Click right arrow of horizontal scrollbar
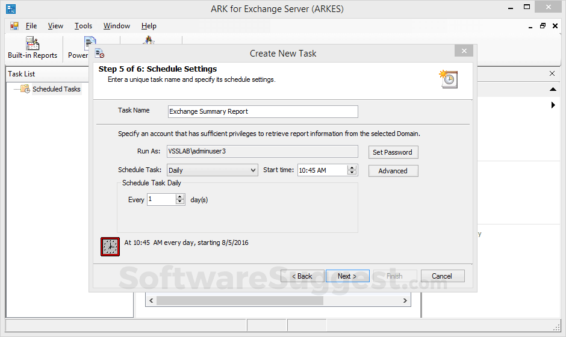The image size is (566, 337). click(405, 300)
